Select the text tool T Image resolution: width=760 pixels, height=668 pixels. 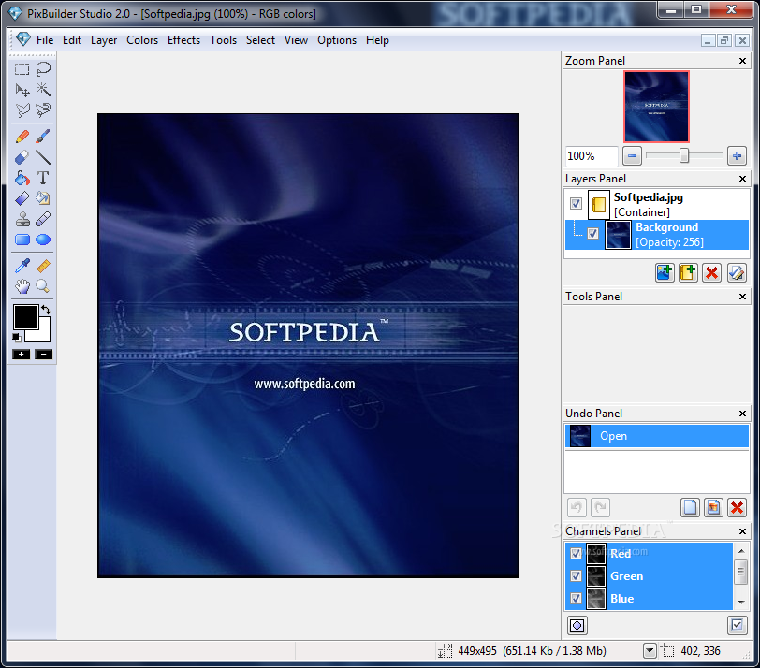click(x=43, y=178)
